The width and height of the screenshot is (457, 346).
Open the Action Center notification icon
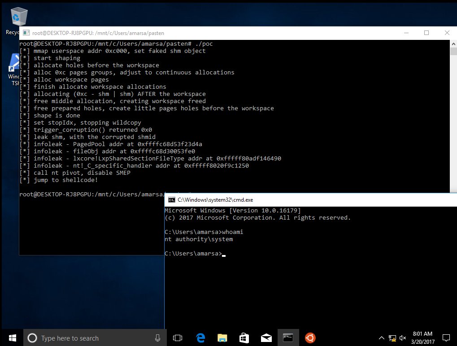[x=446, y=338]
